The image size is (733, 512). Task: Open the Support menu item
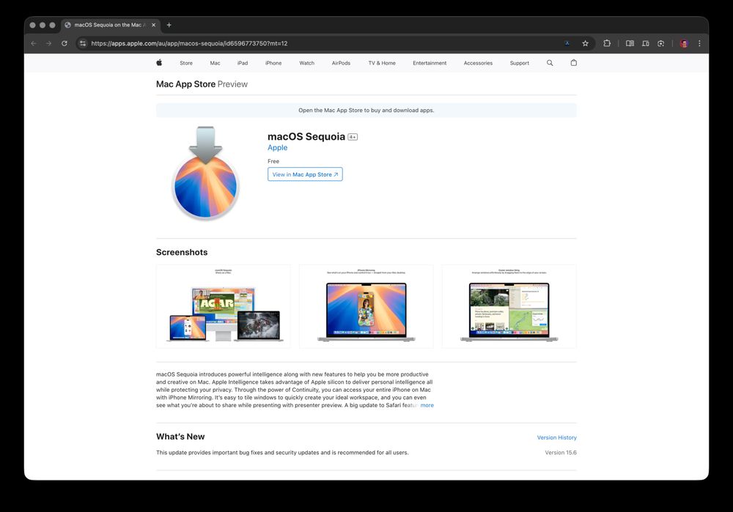tap(520, 63)
